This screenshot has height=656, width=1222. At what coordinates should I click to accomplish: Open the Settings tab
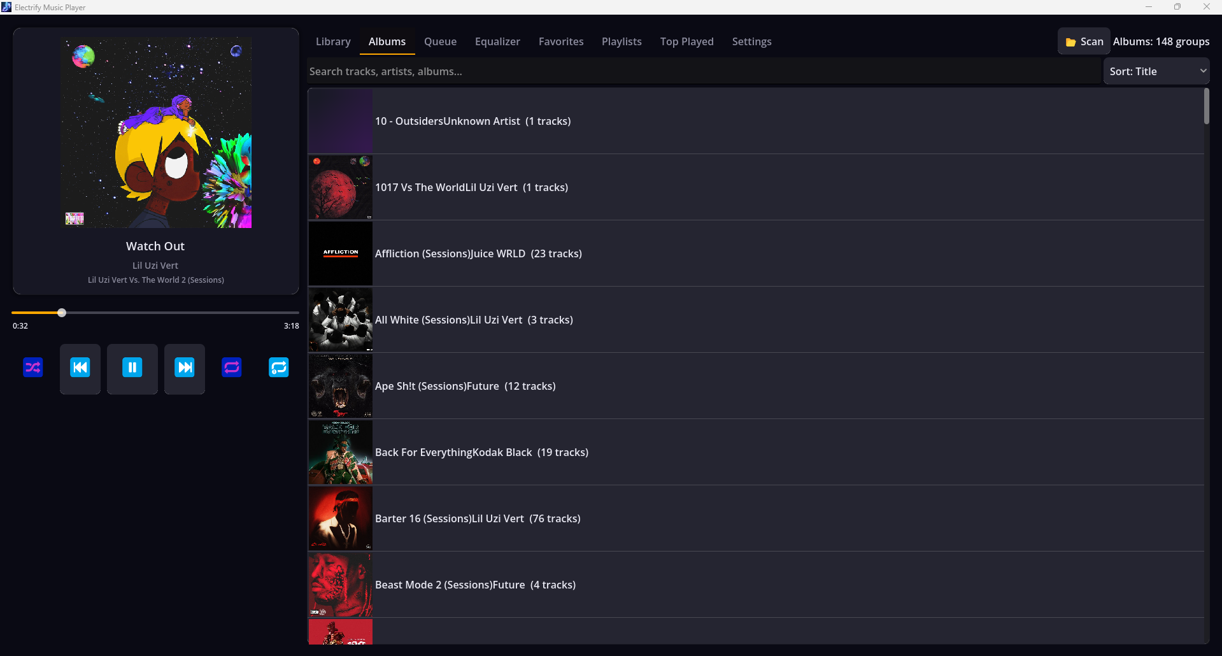coord(752,41)
